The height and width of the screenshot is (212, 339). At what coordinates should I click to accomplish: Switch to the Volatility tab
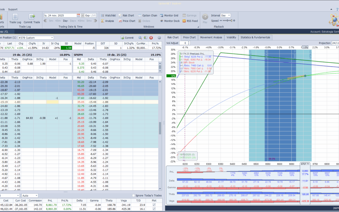[x=231, y=37]
